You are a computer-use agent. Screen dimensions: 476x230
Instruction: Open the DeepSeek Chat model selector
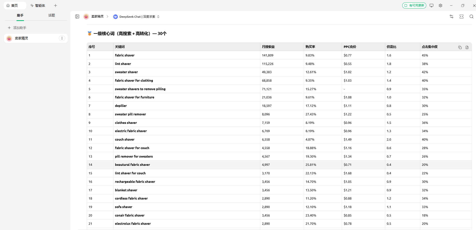pos(136,17)
